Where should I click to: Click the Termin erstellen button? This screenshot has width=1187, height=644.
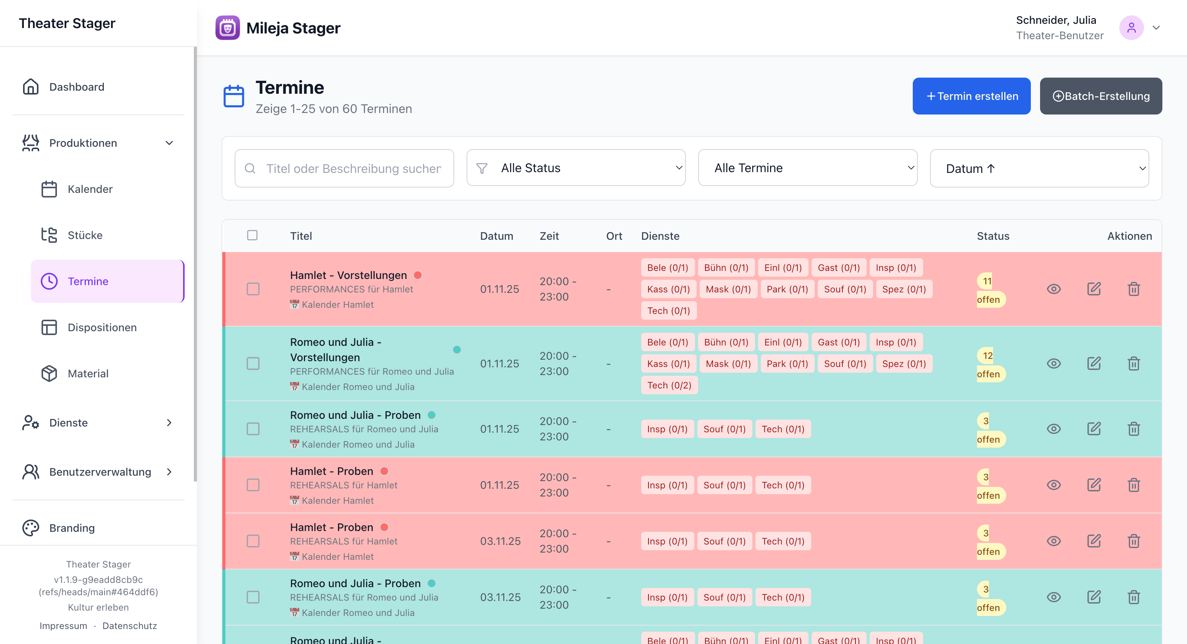pos(971,96)
